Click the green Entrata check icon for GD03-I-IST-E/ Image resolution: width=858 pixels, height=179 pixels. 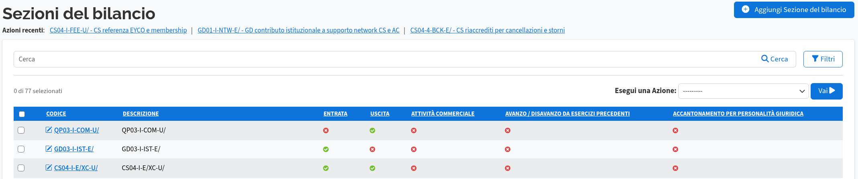click(326, 149)
